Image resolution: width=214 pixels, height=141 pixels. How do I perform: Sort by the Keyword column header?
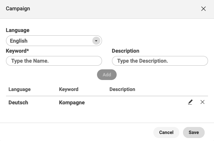[x=69, y=89]
